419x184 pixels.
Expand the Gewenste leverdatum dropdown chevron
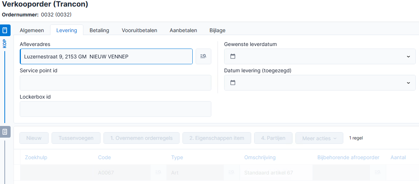[x=408, y=57]
